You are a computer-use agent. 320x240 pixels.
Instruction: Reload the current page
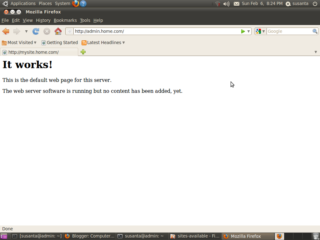click(x=36, y=31)
